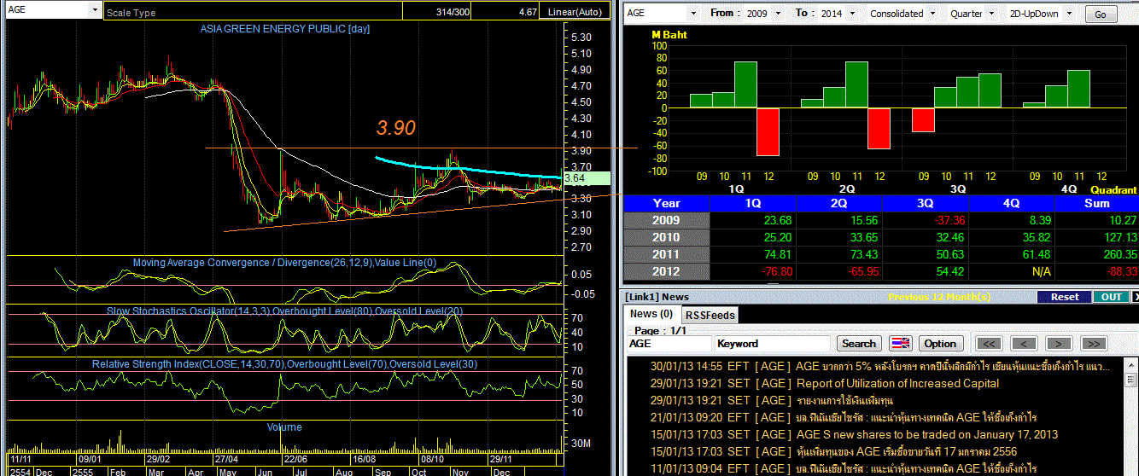Click the Previous 12 Month(s) label
This screenshot has width=1139, height=476.
tap(938, 297)
